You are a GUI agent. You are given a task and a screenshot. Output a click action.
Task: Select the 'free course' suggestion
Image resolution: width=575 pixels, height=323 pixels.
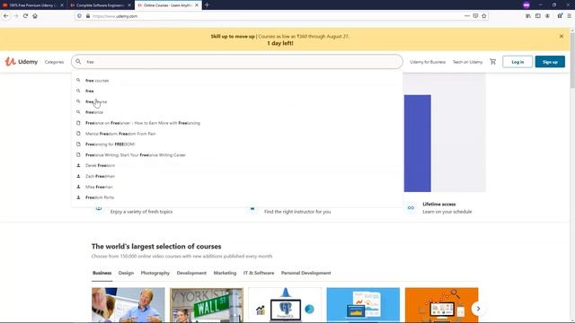[x=237, y=101]
